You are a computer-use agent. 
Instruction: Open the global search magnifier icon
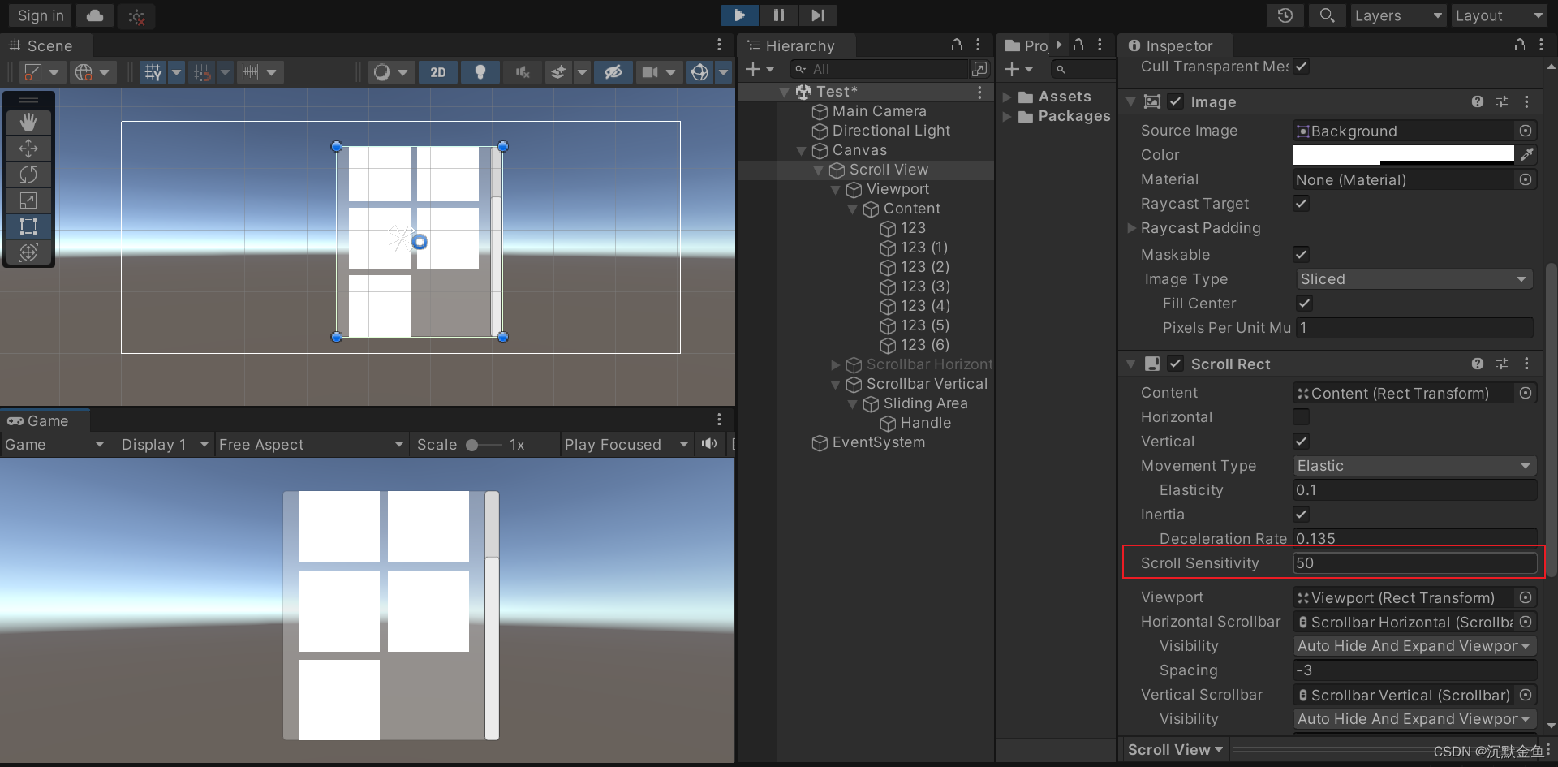(x=1327, y=15)
